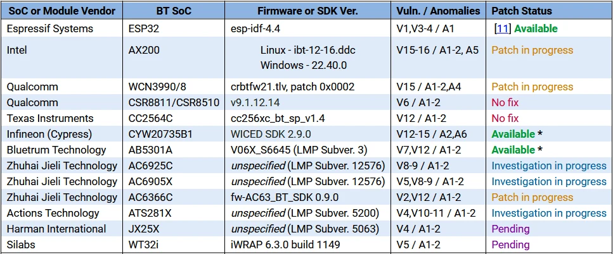Screen dimensions: 613x254
Task: Click the 'Vuln. / Anomalies' column header
Action: (438, 11)
